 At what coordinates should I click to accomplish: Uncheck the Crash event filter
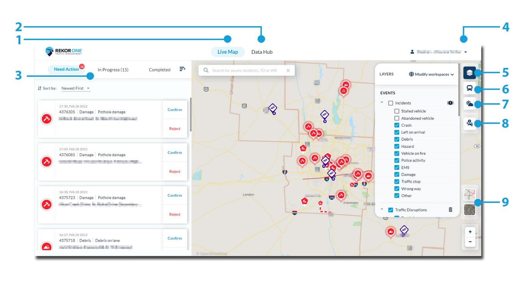point(396,125)
